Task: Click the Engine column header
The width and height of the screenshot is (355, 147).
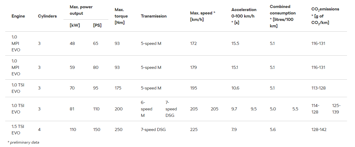Action: click(x=18, y=16)
